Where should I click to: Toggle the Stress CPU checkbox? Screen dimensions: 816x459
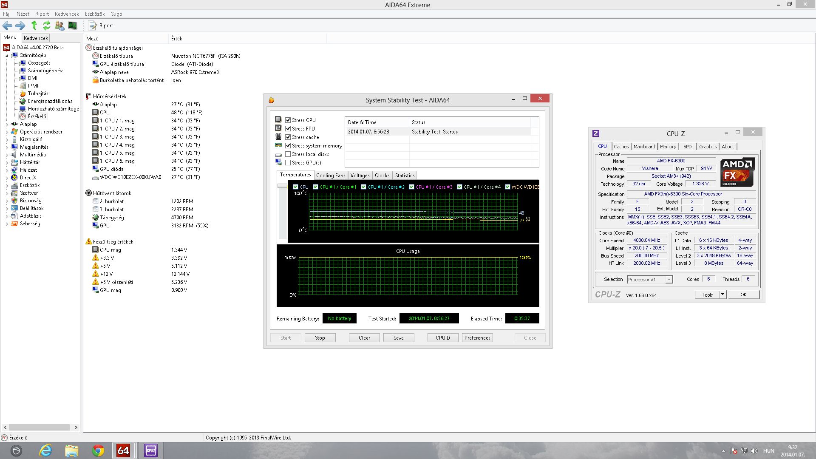pos(288,120)
